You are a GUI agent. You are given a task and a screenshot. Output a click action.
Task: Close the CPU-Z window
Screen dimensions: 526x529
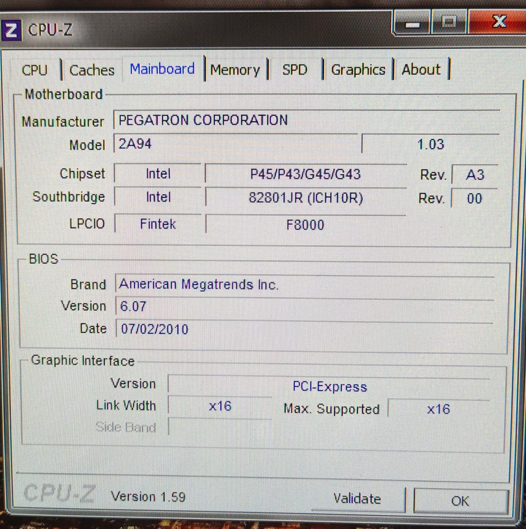499,22
